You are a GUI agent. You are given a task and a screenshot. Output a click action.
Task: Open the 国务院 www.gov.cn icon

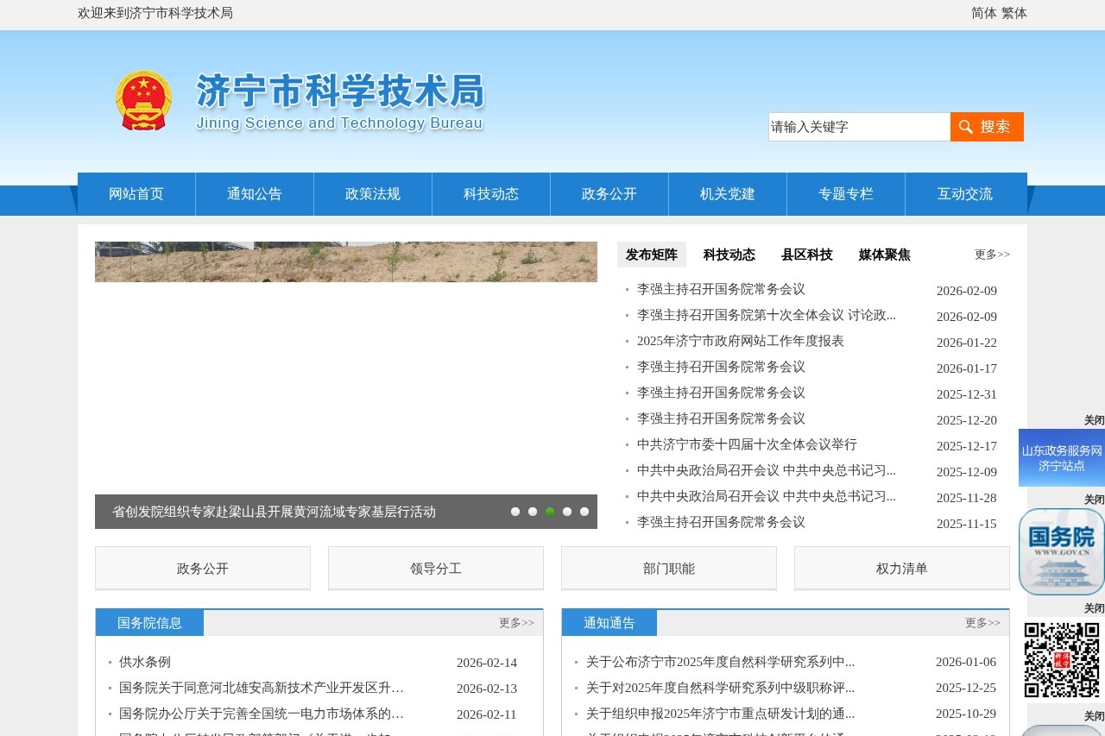pyautogui.click(x=1062, y=551)
